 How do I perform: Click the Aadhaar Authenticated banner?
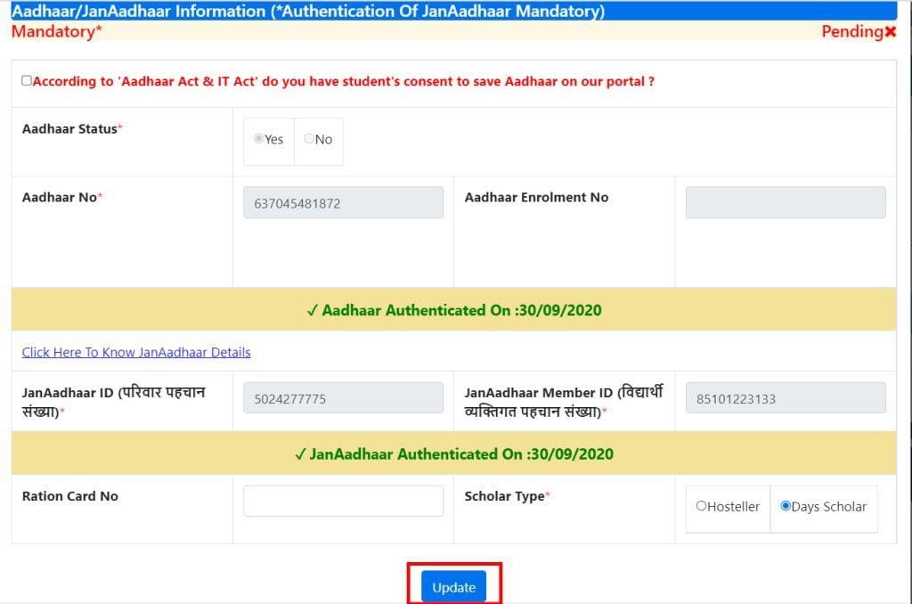coord(456,309)
